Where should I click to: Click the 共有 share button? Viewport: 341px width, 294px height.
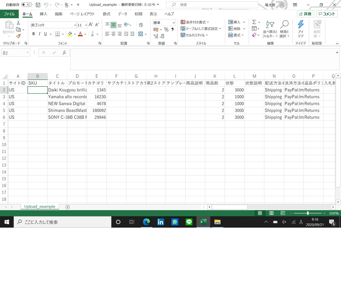click(306, 14)
